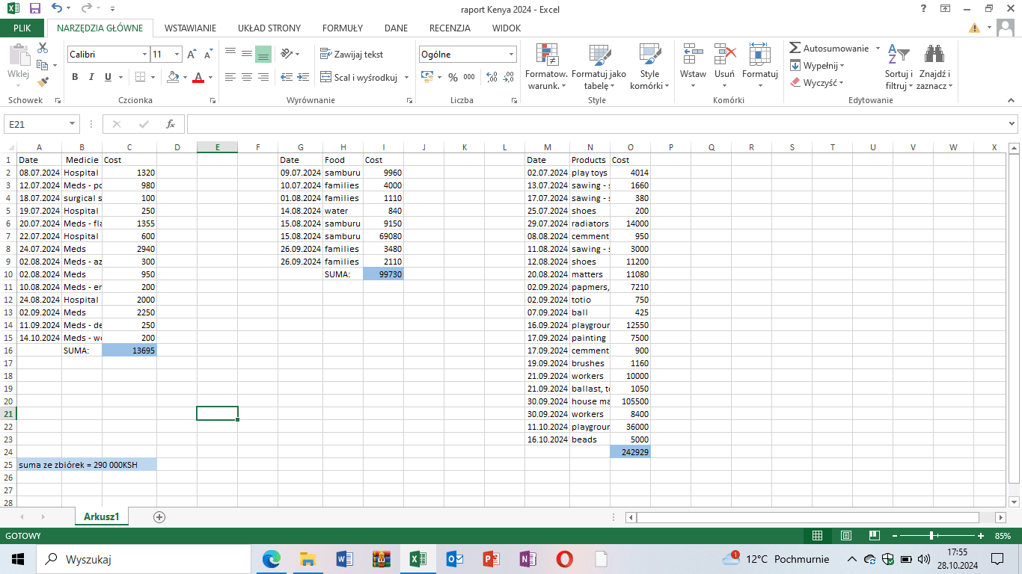Click the zoom slider handle
This screenshot has width=1022, height=574.
click(x=931, y=536)
